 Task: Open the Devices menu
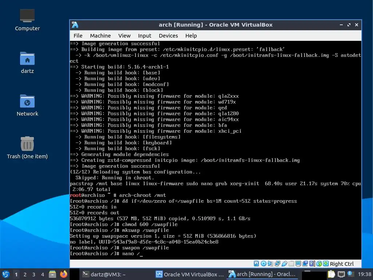(168, 36)
